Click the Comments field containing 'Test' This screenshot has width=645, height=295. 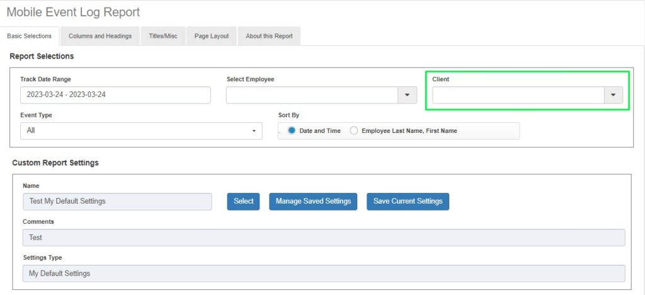tap(324, 238)
